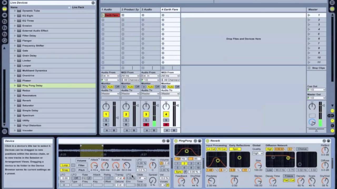Click the browser preview play icon

tap(4, 3)
